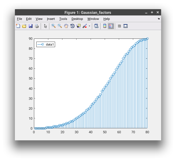
Task: Open the Help menu
Action: tap(107, 19)
